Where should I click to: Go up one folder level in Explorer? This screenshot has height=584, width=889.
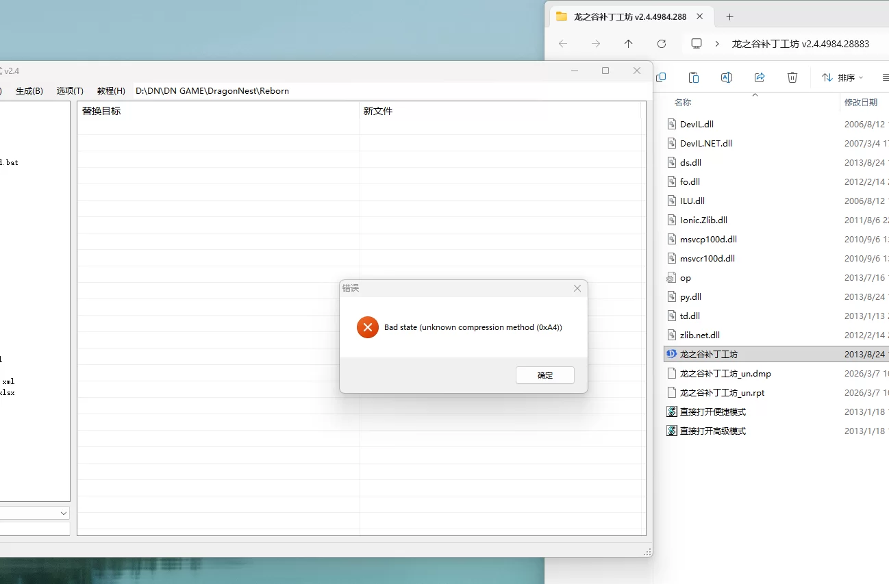(x=628, y=44)
